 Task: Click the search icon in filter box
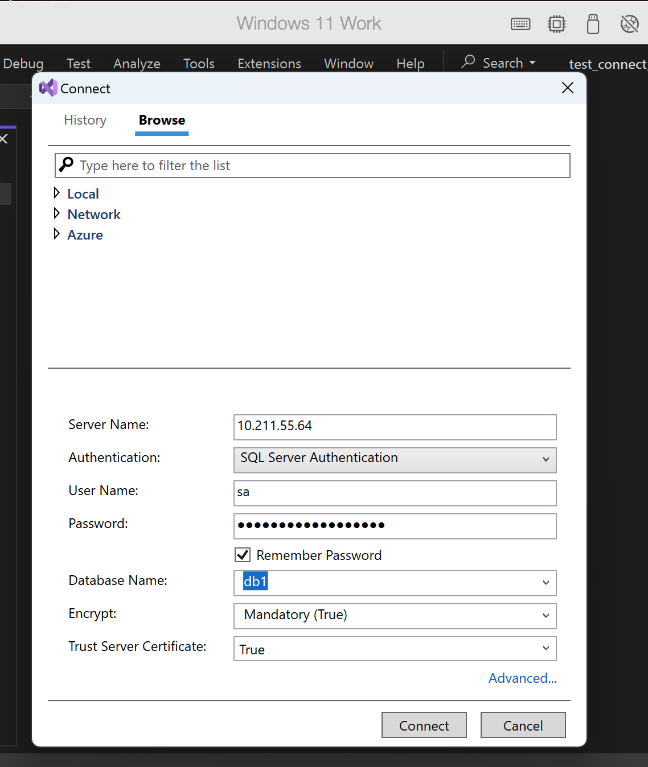click(67, 165)
